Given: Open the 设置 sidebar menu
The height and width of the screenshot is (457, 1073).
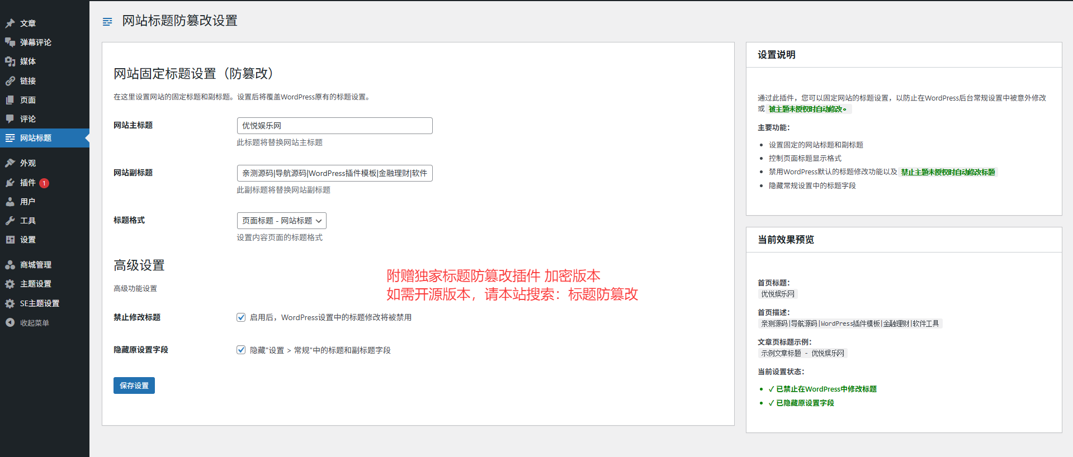Looking at the screenshot, I should click(x=27, y=240).
